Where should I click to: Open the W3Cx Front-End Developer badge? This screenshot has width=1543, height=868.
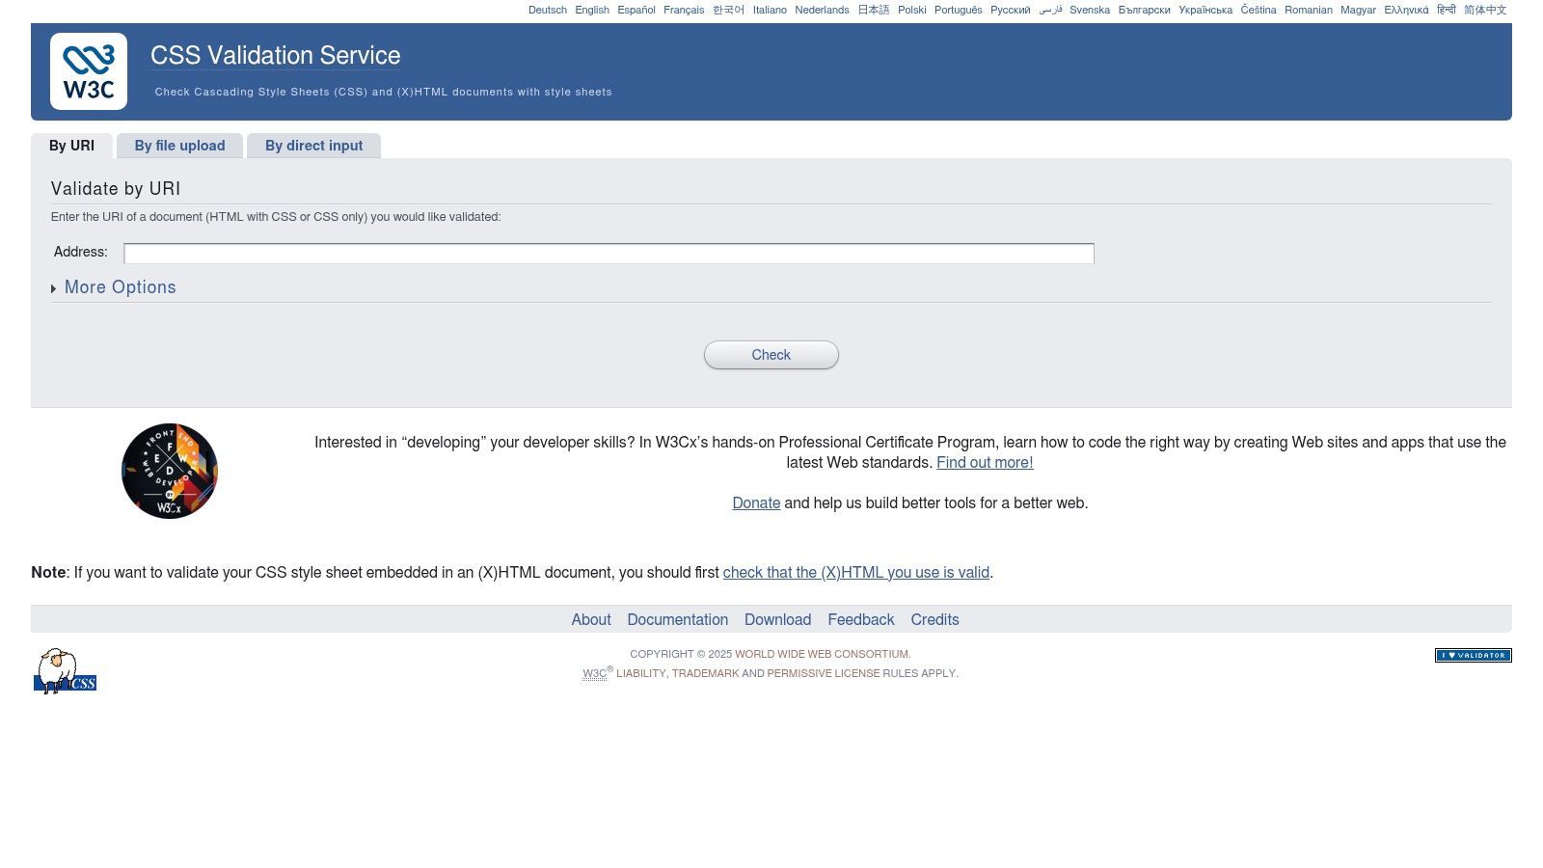(x=170, y=471)
